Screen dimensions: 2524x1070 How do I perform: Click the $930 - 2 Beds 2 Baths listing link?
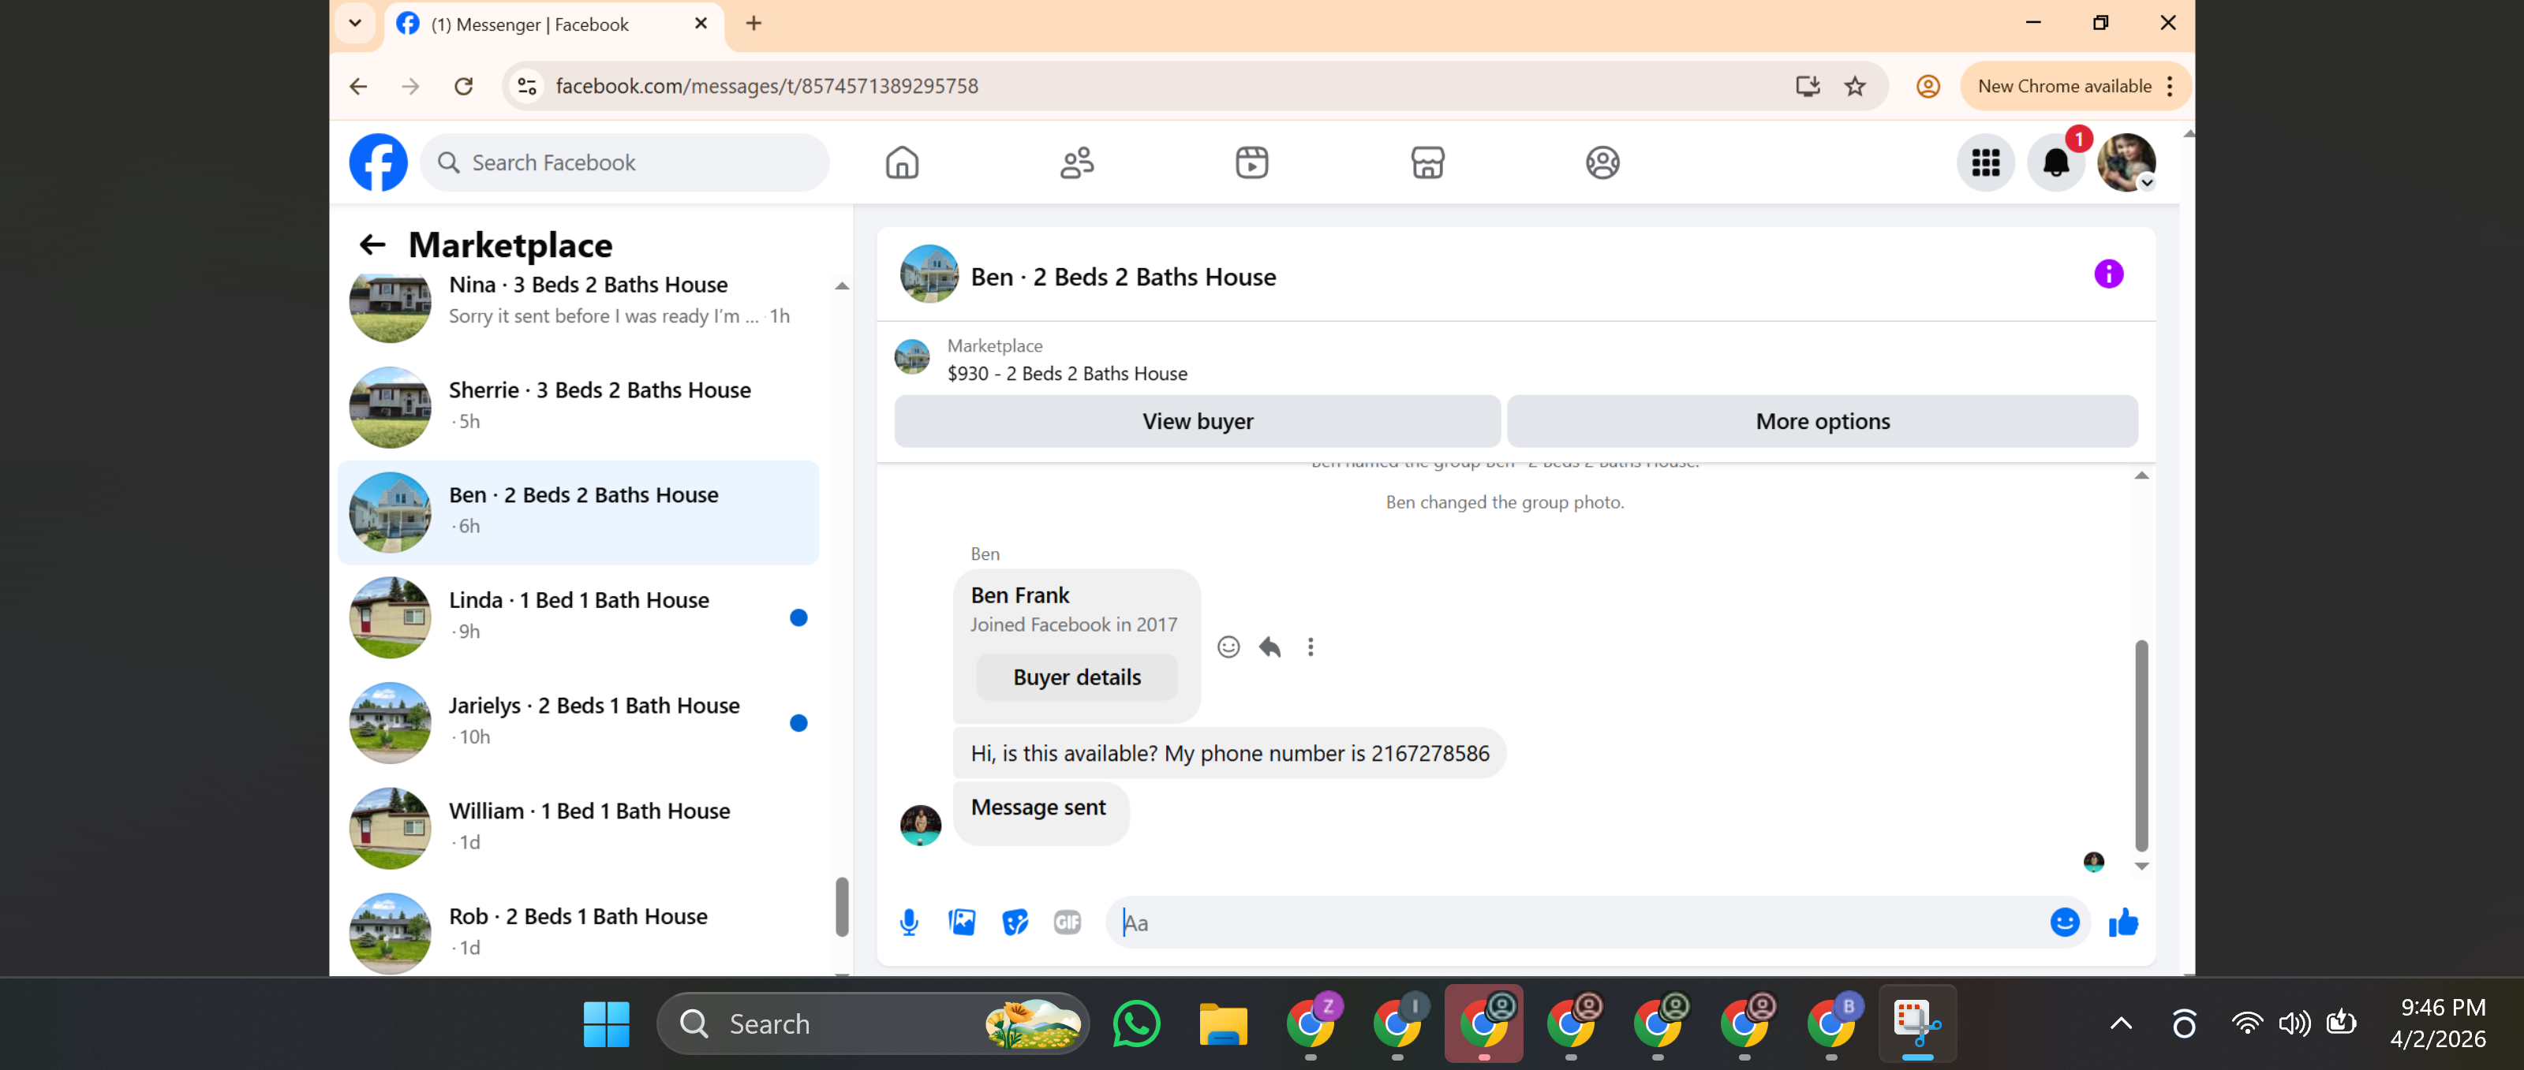click(1066, 374)
